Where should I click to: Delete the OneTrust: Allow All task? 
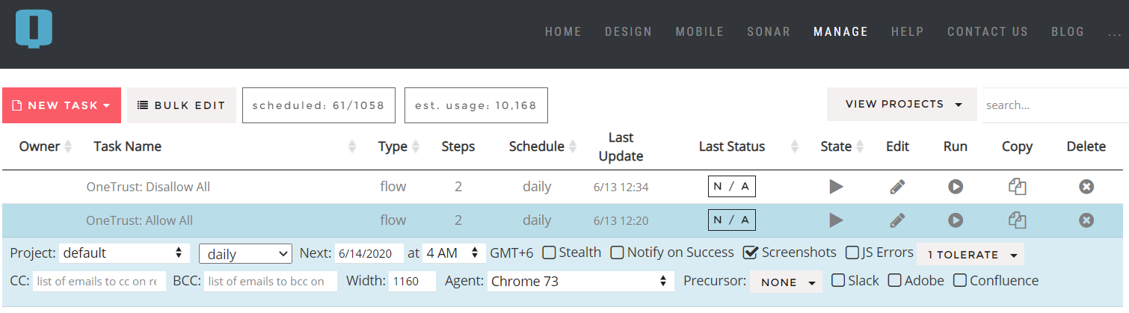(1086, 220)
